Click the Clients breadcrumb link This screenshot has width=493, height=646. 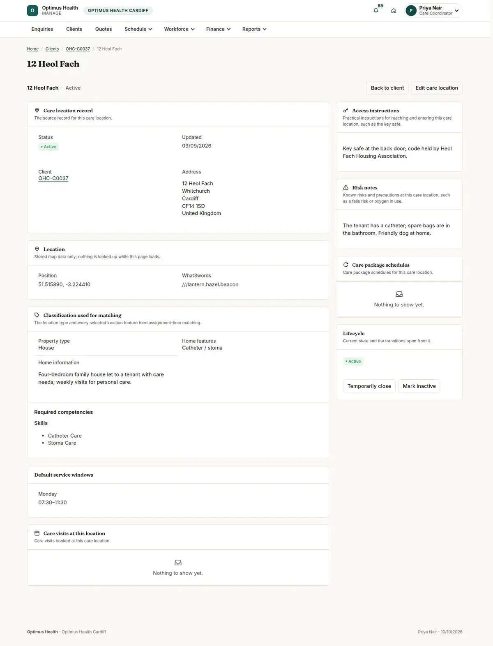click(x=52, y=49)
